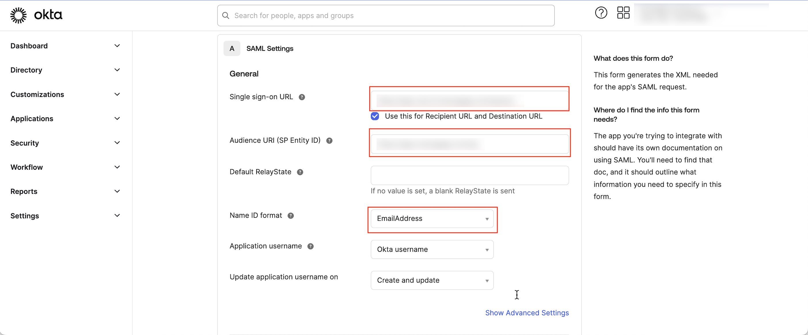Open Update application username on dropdown

[432, 281]
